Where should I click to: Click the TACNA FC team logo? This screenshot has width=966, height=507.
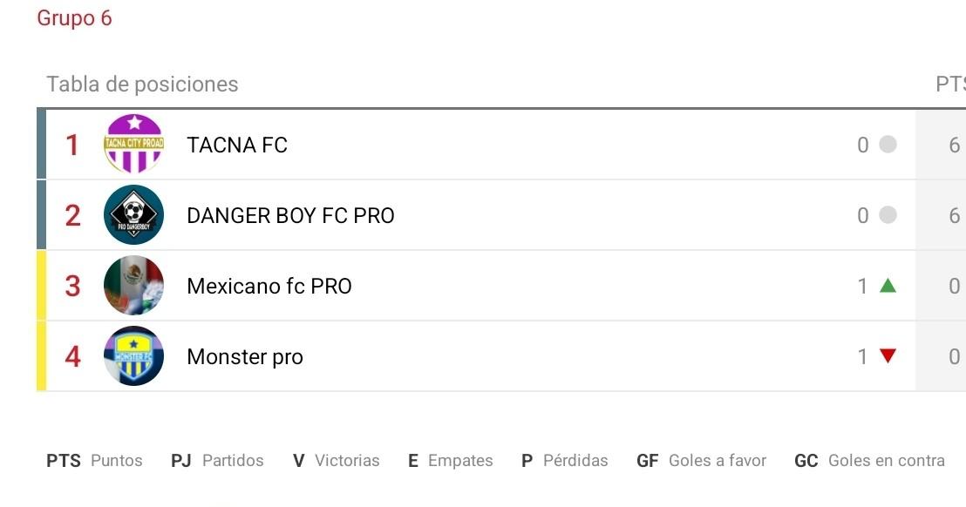[133, 145]
